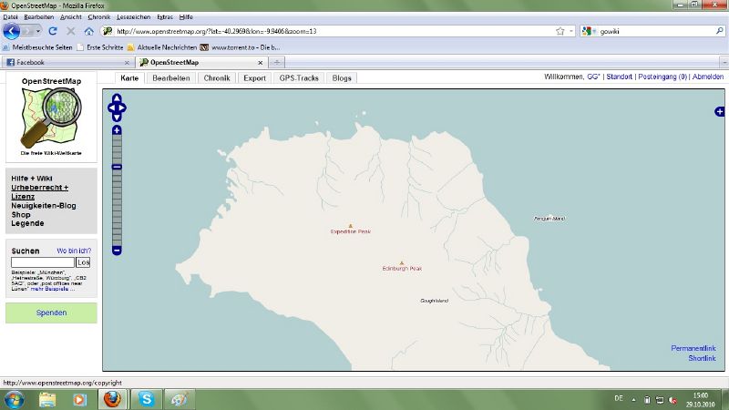The image size is (729, 410).
Task: Open the search engine selector icon
Action: pyautogui.click(x=587, y=31)
